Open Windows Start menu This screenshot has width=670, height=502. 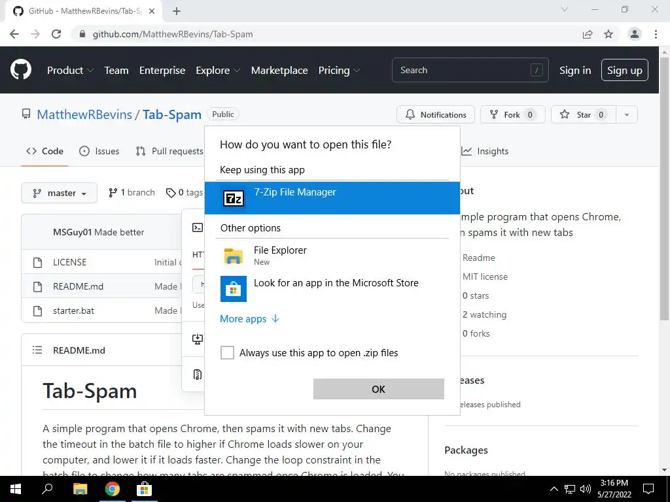(16, 489)
